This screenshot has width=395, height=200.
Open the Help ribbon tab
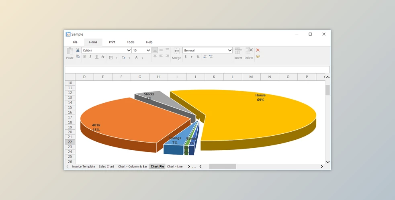point(149,42)
